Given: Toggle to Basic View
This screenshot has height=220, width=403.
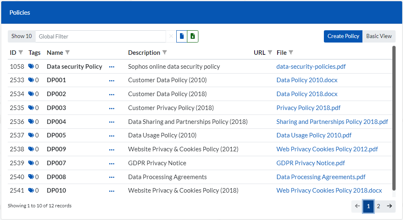Looking at the screenshot, I should pyautogui.click(x=379, y=36).
